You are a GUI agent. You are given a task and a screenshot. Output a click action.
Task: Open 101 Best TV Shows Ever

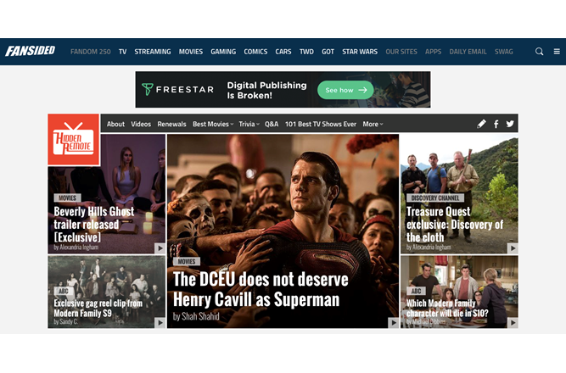click(321, 124)
